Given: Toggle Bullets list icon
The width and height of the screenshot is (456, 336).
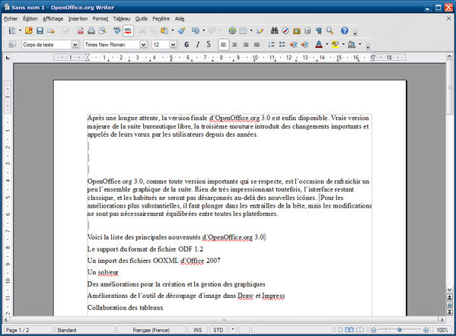Looking at the screenshot, I should point(282,44).
